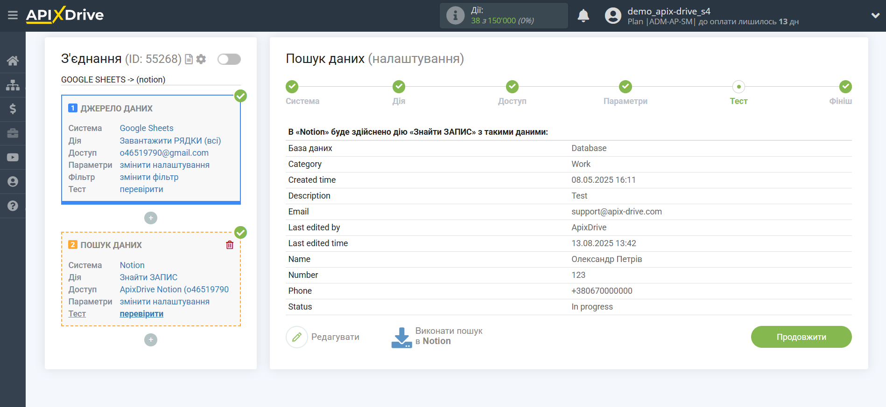Screen dimensions: 886x407
Task: Click the ПОШУК ДАНИХ header
Action: 111,245
